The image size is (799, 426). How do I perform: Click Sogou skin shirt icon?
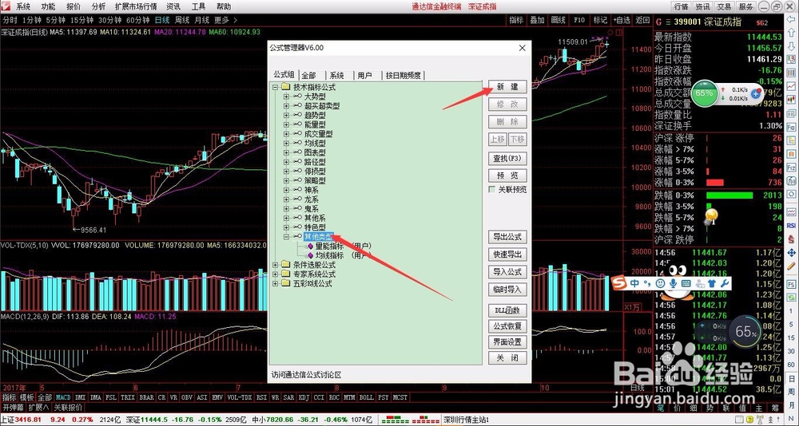[712, 283]
